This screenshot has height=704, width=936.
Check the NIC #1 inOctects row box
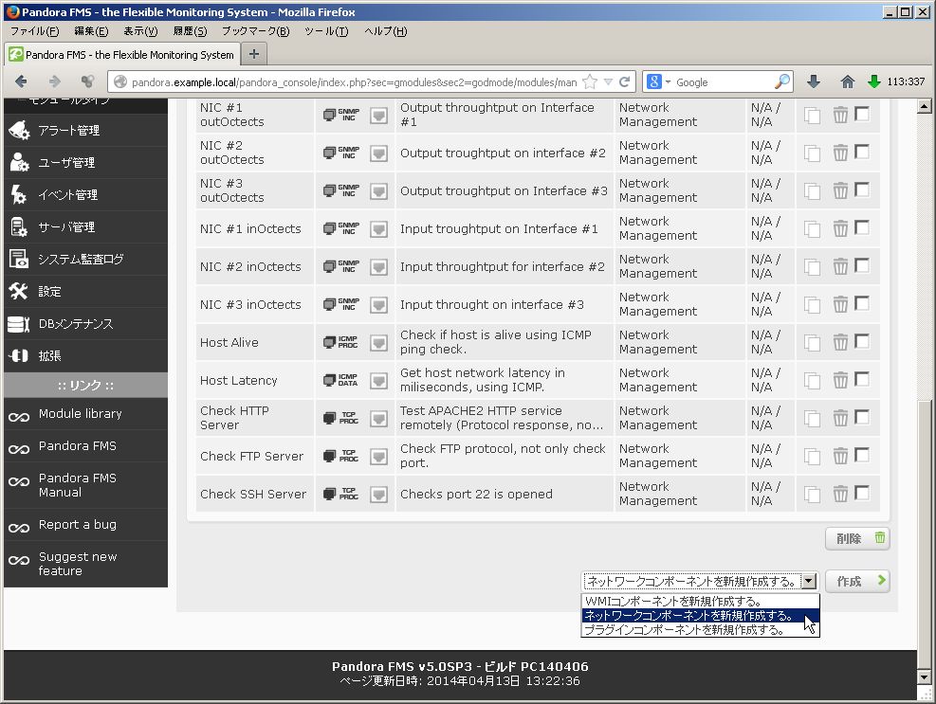coord(861,227)
